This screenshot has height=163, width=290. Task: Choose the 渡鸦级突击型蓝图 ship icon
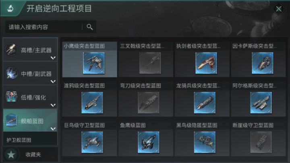click(x=92, y=102)
